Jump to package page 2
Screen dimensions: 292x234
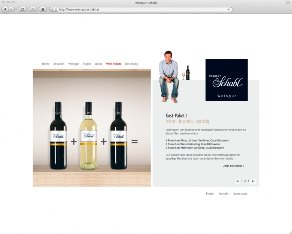click(x=245, y=181)
